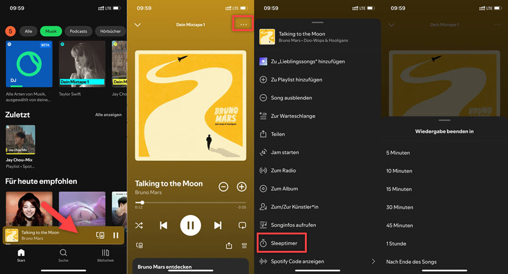The image size is (508, 274).
Task: Go to the Start tab
Action: coord(21,255)
